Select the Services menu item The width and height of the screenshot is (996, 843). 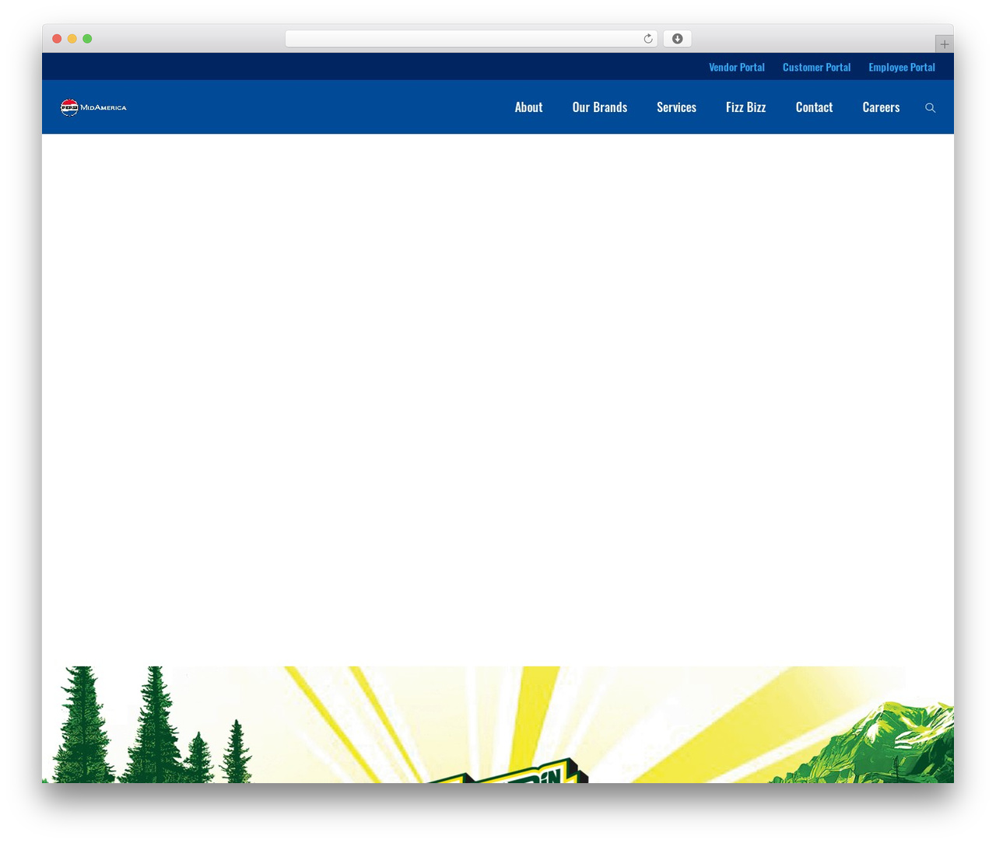pyautogui.click(x=676, y=107)
